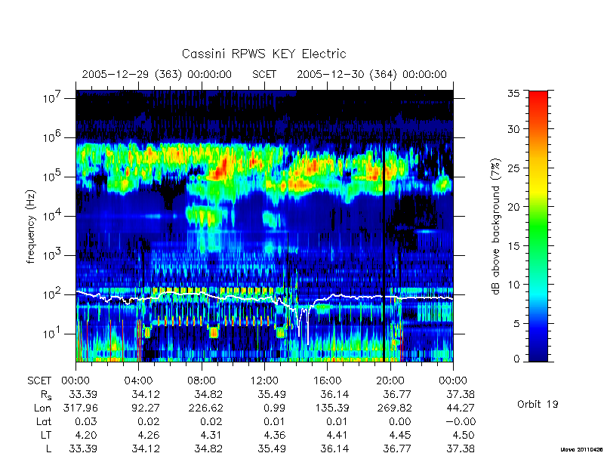Click the 10^4 frequency tick label

click(x=53, y=216)
